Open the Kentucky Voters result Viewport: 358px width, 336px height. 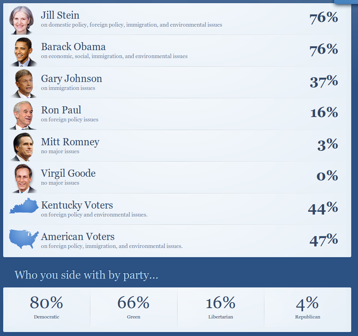coord(77,205)
